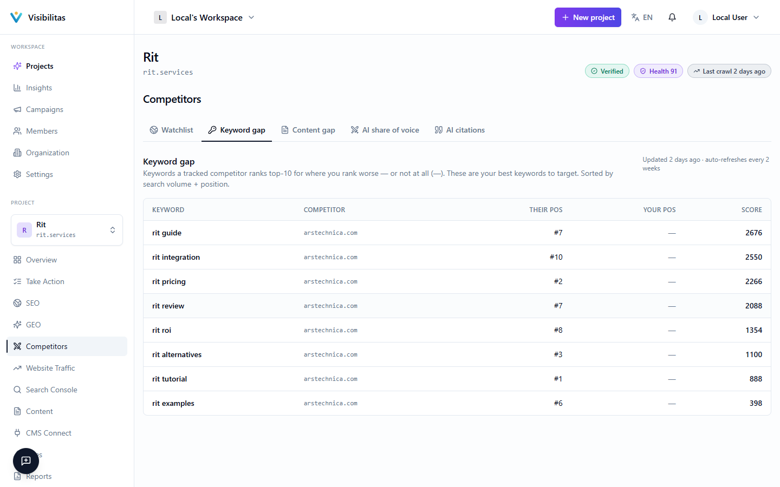Click score 2676
780x487 pixels.
[753, 233]
